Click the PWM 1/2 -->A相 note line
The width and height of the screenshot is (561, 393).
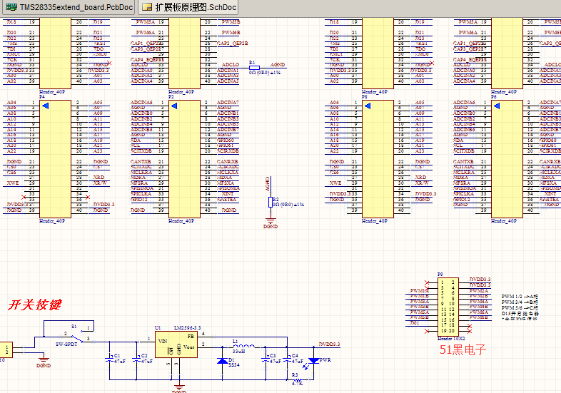520,297
